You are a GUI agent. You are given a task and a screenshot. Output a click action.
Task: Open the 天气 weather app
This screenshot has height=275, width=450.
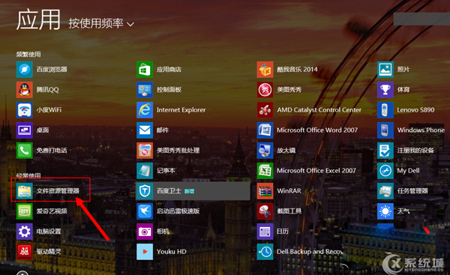point(394,211)
